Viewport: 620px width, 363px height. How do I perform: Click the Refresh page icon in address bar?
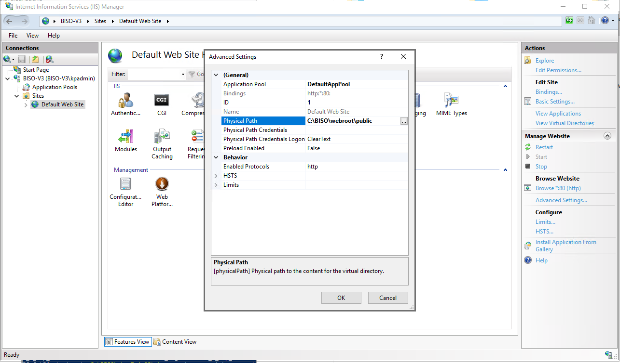[570, 21]
